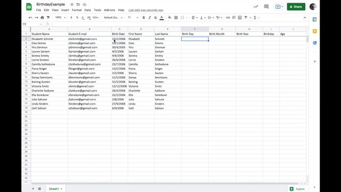
Task: Open the font family dropdown
Action: [x=113, y=18]
